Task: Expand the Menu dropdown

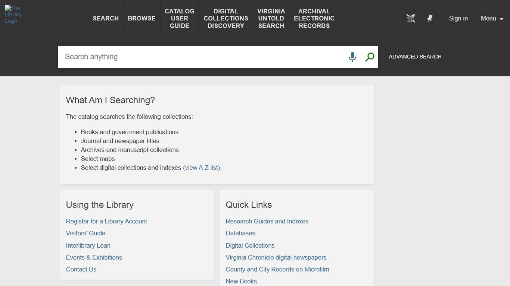Action: 492,18
